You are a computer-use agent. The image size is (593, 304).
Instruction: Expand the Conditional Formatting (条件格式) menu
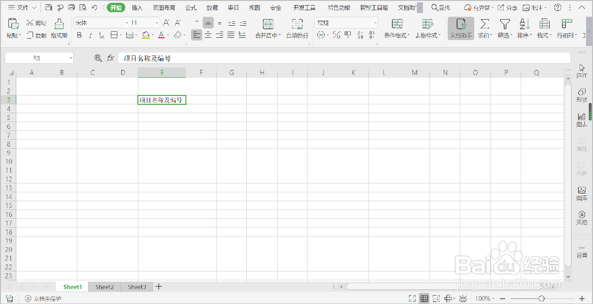click(397, 35)
